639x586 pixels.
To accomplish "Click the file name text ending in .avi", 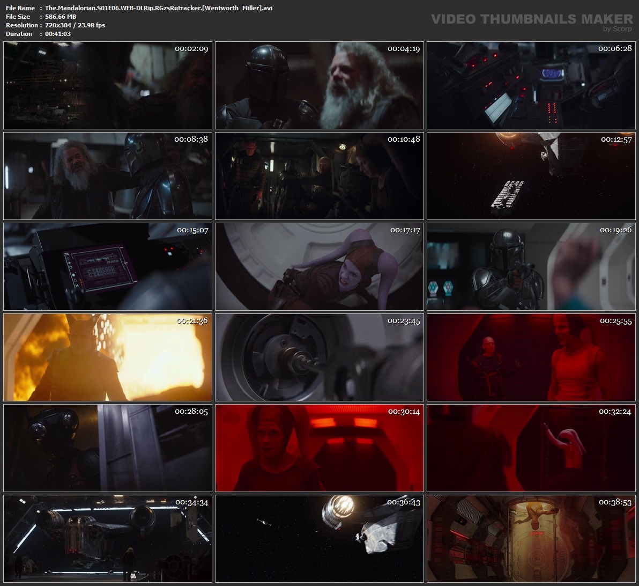I will click(x=159, y=8).
